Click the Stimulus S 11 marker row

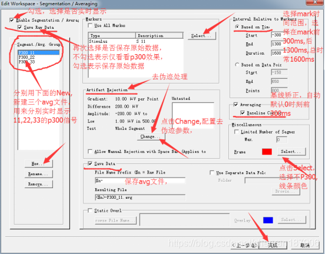[x=136, y=41]
